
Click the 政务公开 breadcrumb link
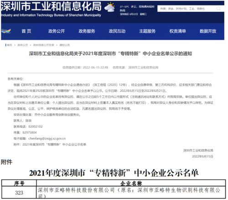click(x=23, y=45)
